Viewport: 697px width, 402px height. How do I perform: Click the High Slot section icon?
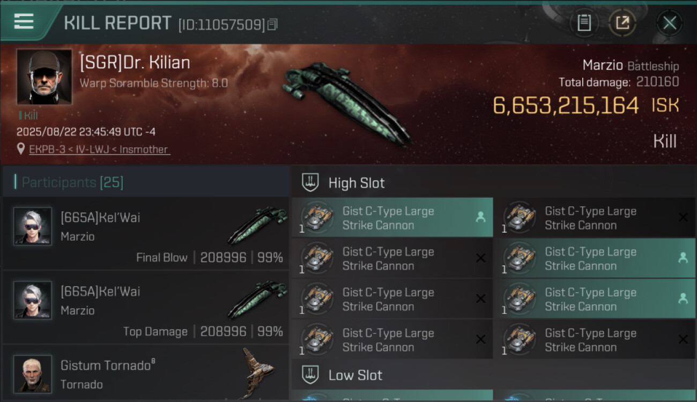point(310,183)
